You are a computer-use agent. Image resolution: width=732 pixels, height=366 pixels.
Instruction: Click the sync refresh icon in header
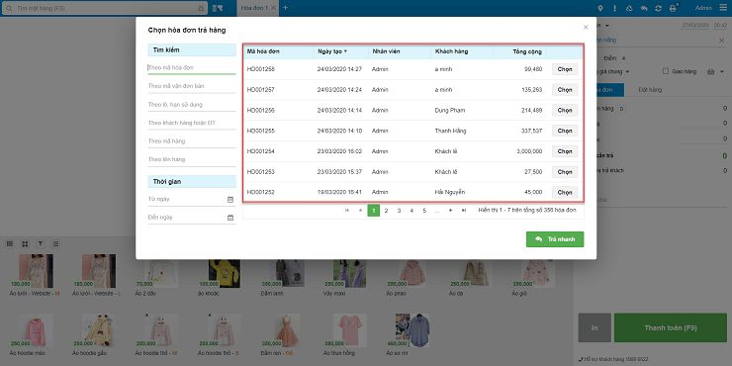click(x=658, y=8)
